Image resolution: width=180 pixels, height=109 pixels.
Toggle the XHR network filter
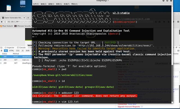[28, 51]
